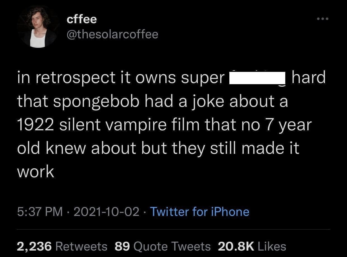
Task: Click the word "hard" after the censor box
Action: pos(308,77)
